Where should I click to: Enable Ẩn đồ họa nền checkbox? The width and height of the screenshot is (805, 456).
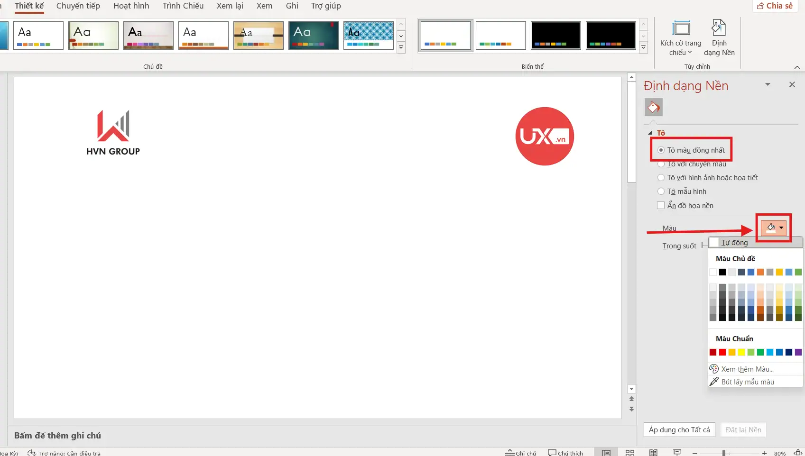pos(661,205)
